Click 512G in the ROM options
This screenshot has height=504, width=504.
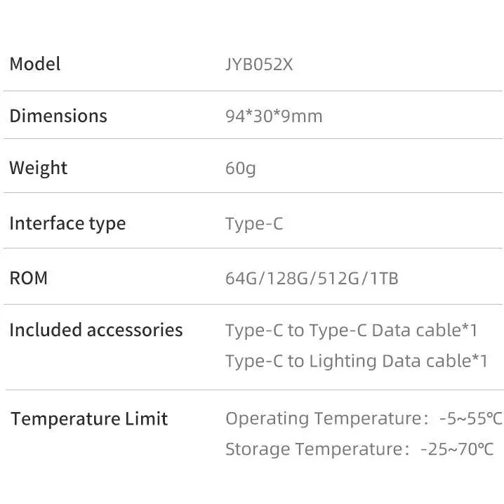pyautogui.click(x=338, y=279)
